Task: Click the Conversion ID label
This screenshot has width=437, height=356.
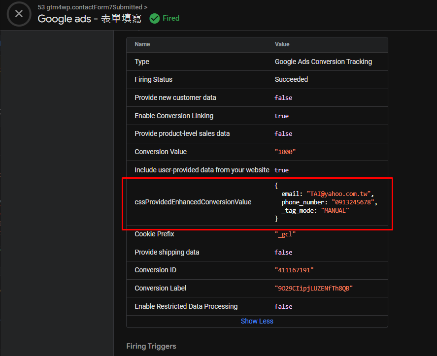Action: tap(156, 270)
